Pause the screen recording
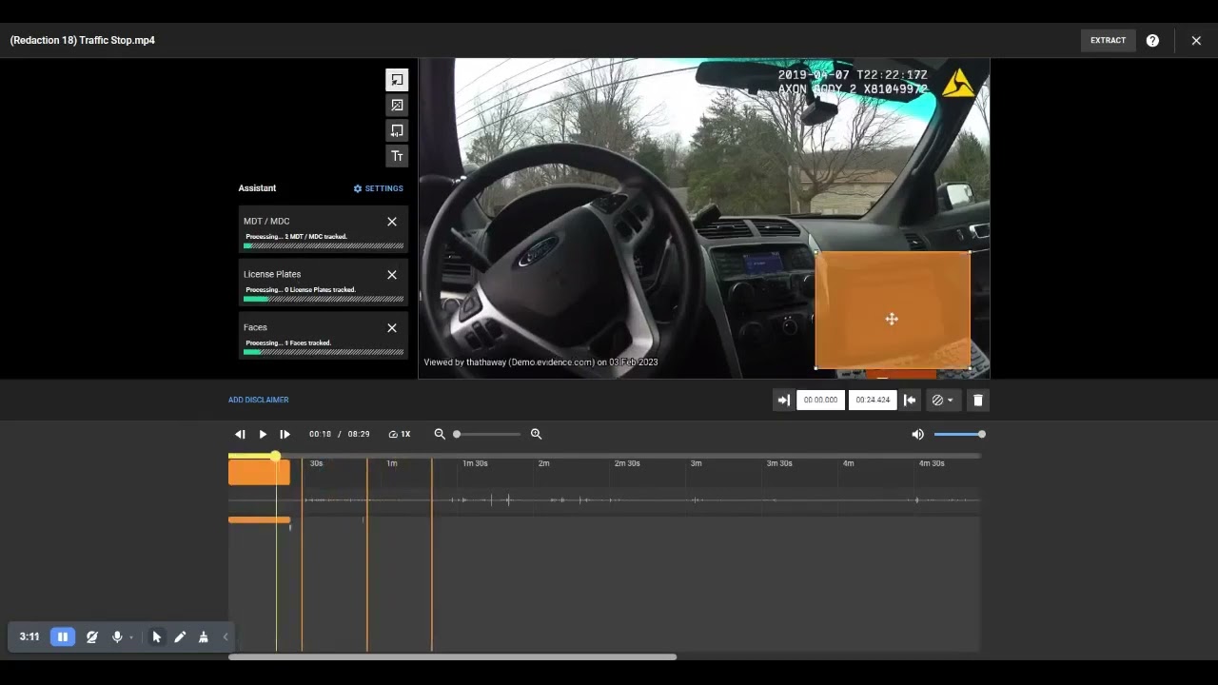Image resolution: width=1218 pixels, height=685 pixels. point(62,636)
